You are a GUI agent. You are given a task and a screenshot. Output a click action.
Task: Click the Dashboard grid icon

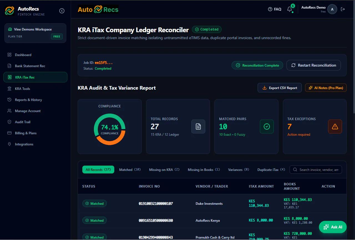(x=9, y=55)
